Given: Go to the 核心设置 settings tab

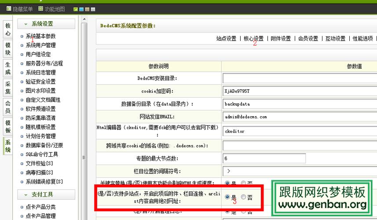Looking at the screenshot, I should (x=254, y=38).
